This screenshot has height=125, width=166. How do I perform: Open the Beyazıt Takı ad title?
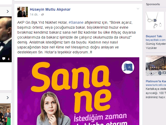154,36
